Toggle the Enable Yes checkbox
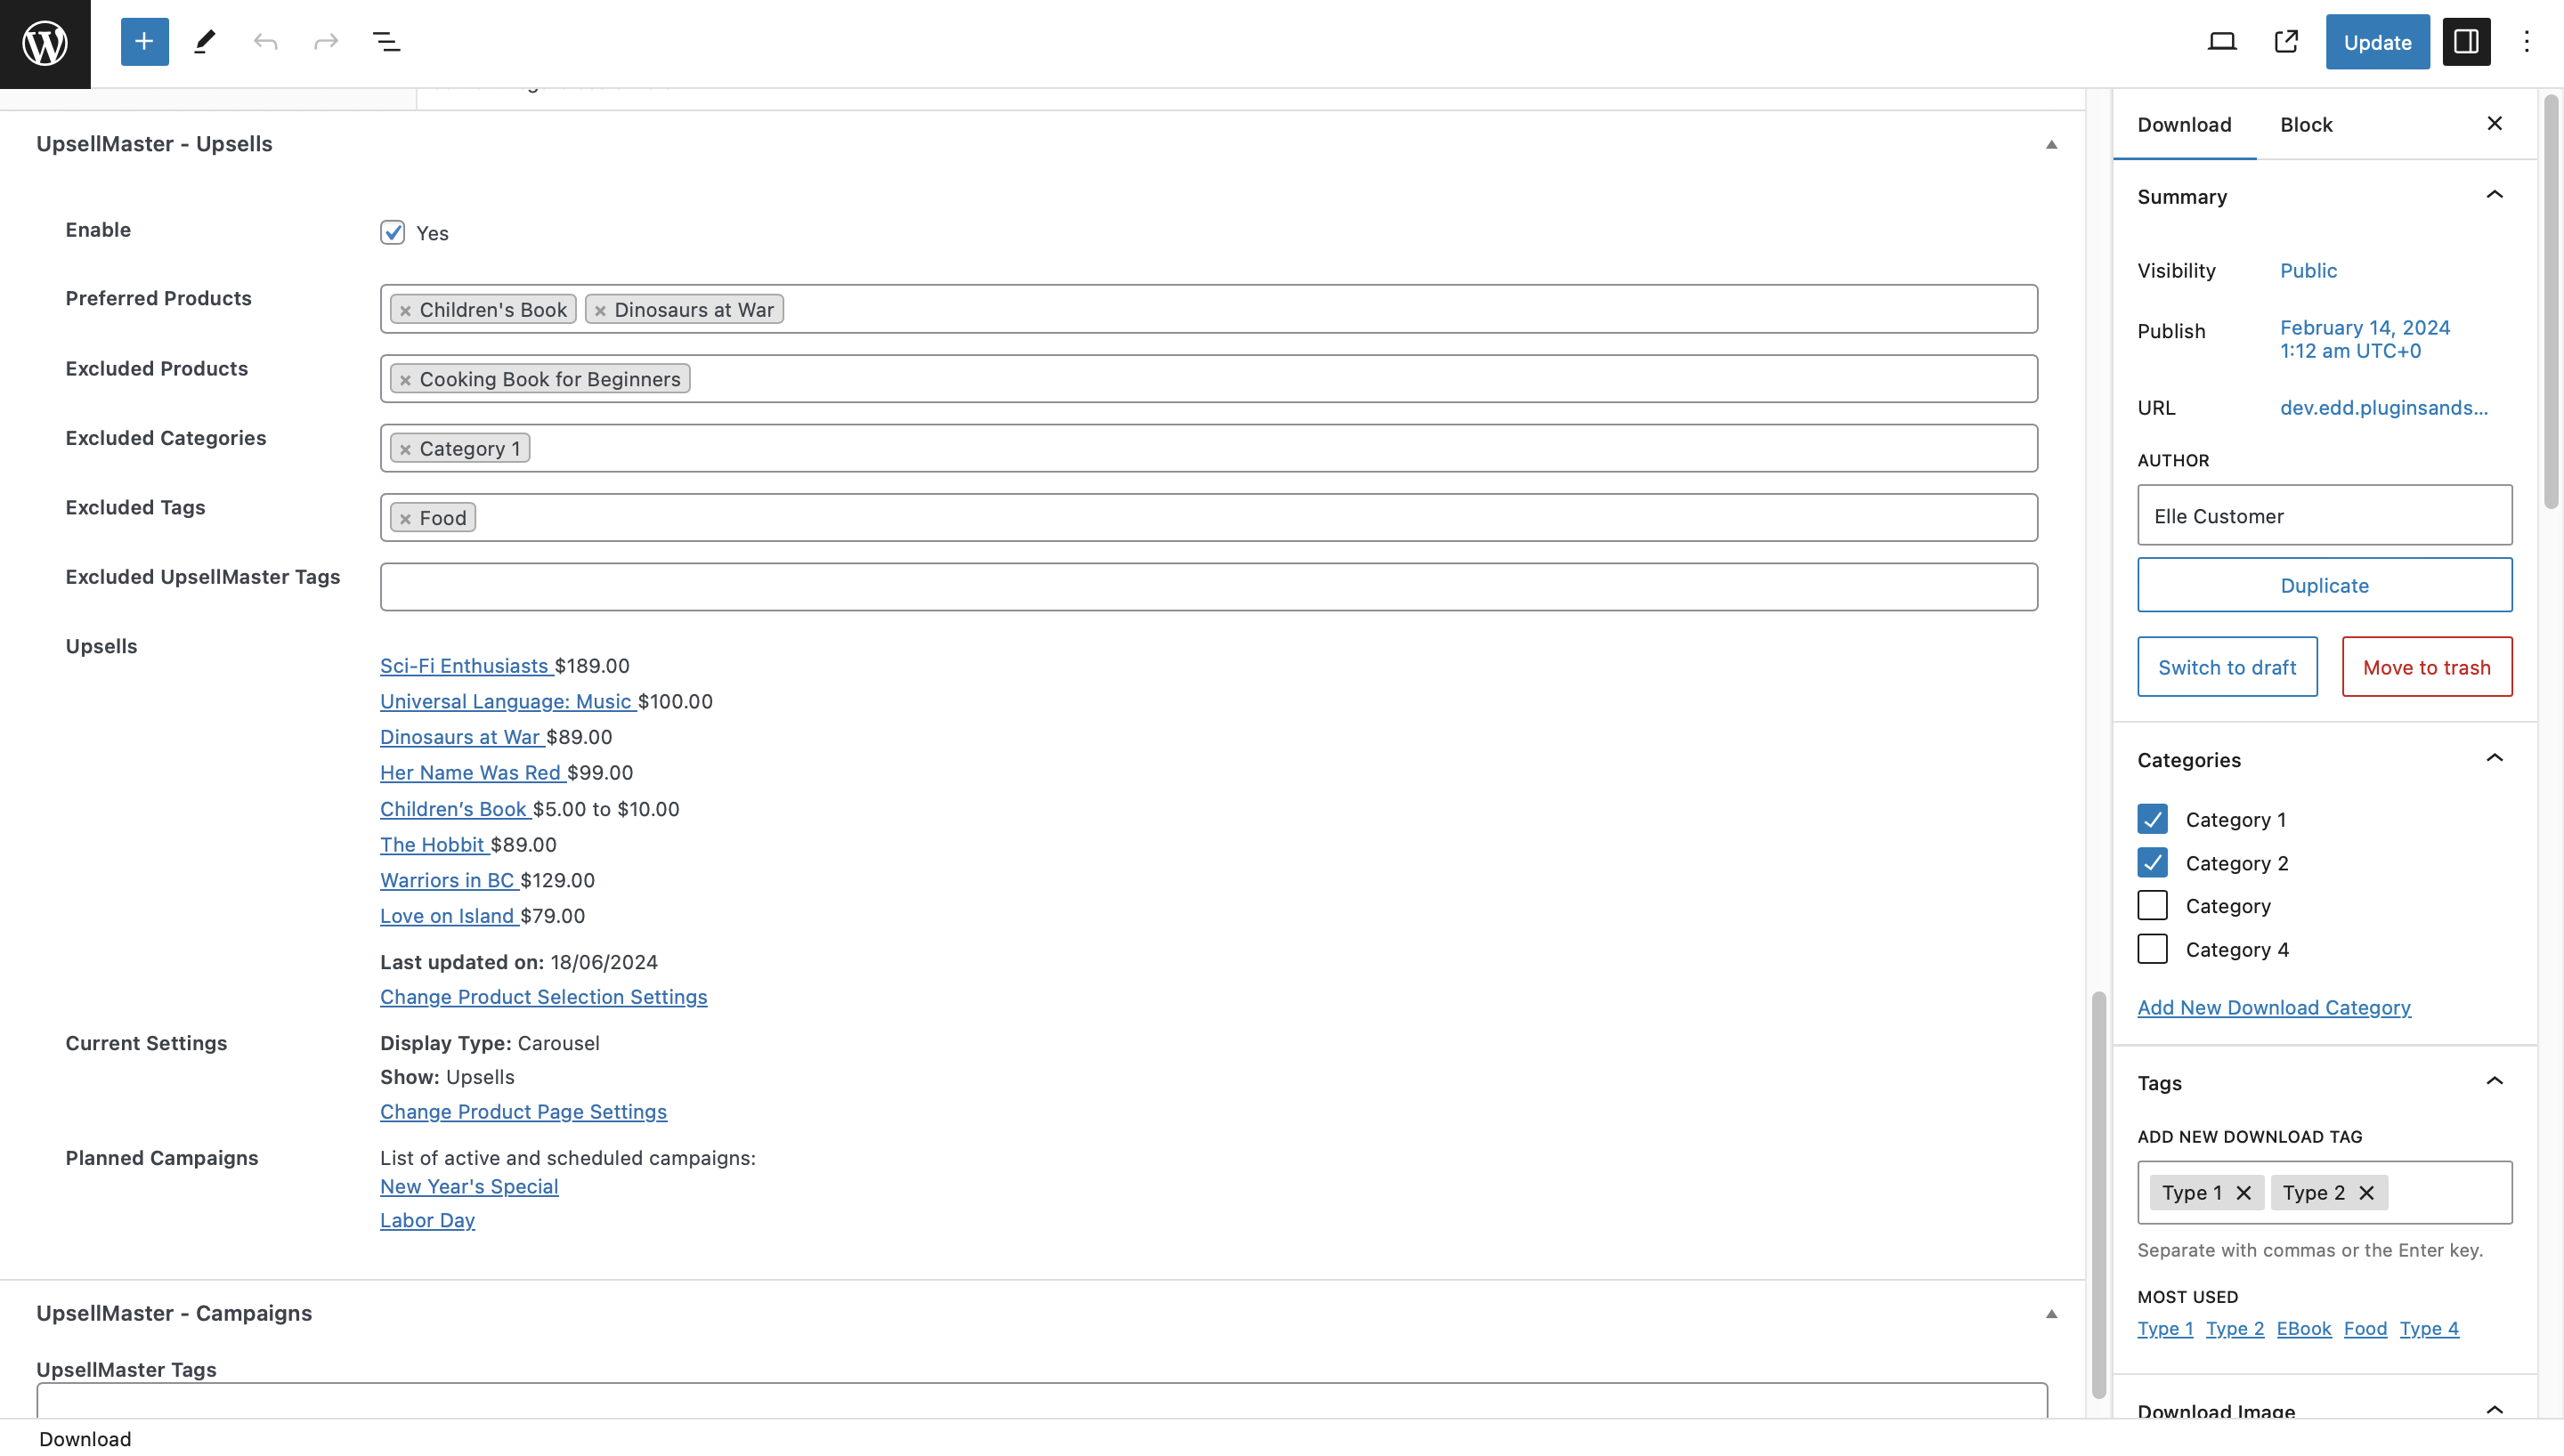2564x1456 pixels. [392, 233]
